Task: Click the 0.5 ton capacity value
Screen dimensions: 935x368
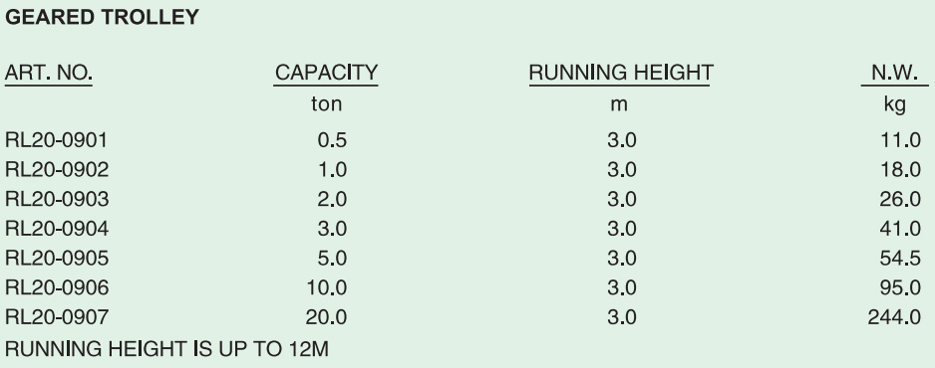Action: [x=332, y=140]
